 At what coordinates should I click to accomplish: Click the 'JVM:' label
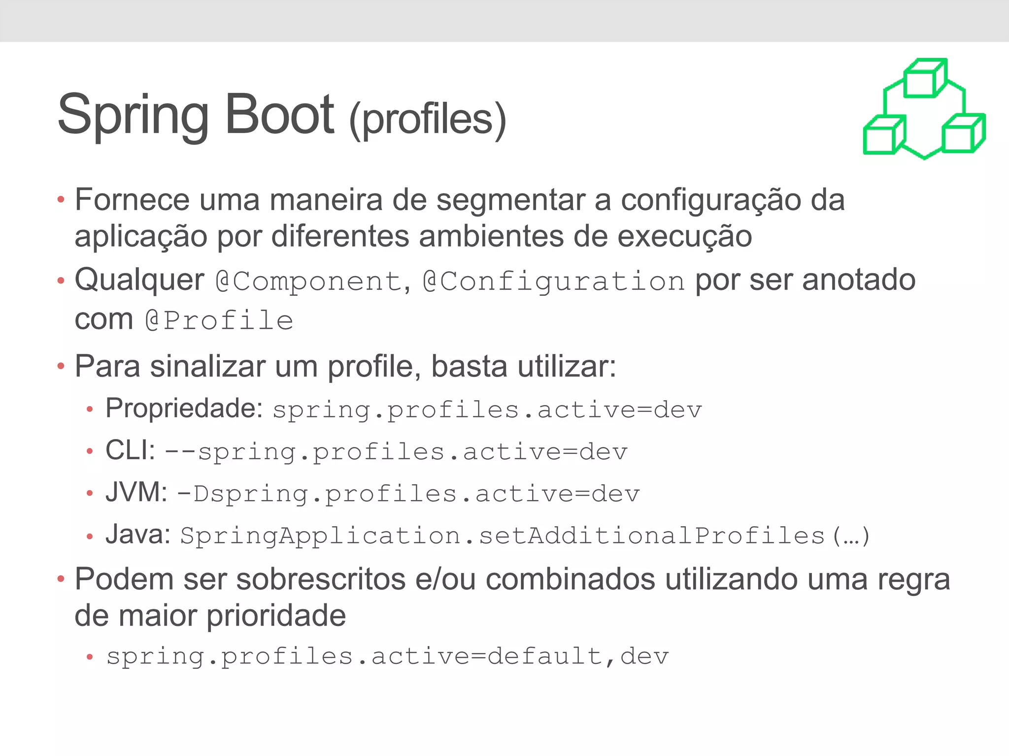(136, 492)
